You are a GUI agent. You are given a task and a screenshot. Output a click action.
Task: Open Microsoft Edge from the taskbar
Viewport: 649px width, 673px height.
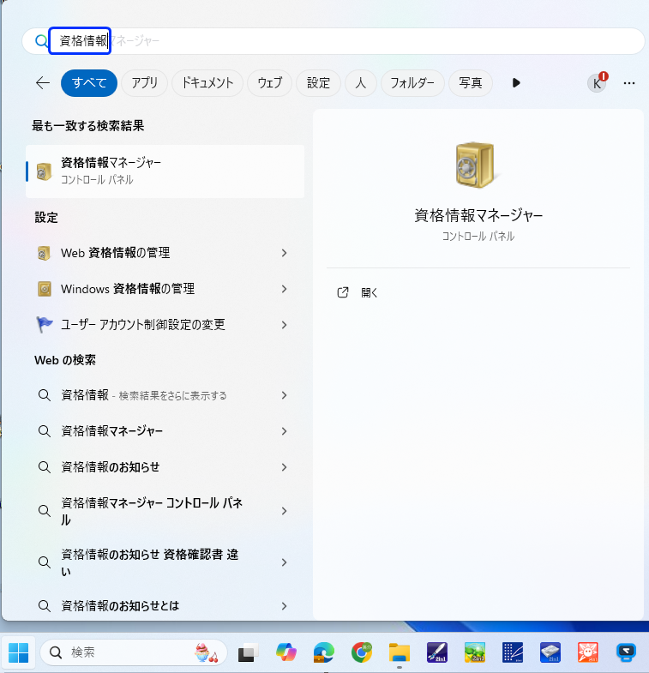[x=323, y=652]
